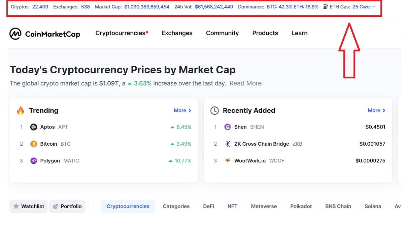
Task: Open the Cryptos 22.409 link
Action: 40,6
